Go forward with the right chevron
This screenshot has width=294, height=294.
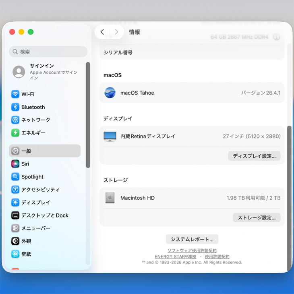point(116,32)
